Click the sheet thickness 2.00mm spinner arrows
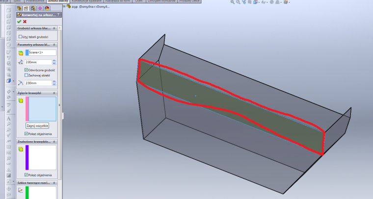Image resolution: width=373 pixels, height=199 pixels. (x=54, y=62)
